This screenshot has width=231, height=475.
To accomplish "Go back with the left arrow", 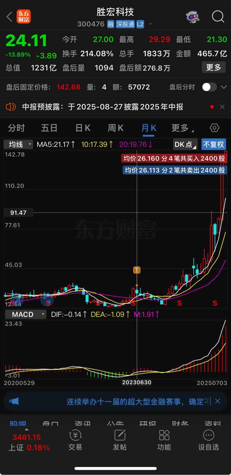I will click(9, 17).
